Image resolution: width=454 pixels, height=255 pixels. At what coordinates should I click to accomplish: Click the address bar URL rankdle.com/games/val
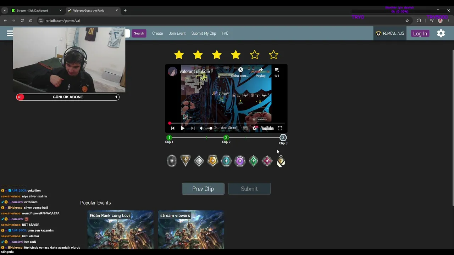(63, 21)
